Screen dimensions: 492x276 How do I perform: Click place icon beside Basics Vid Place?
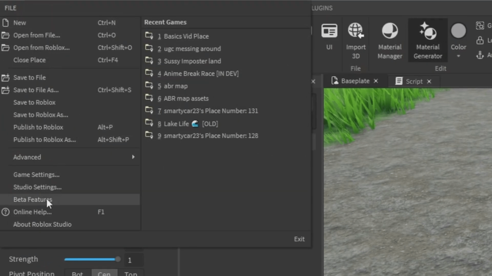149,35
